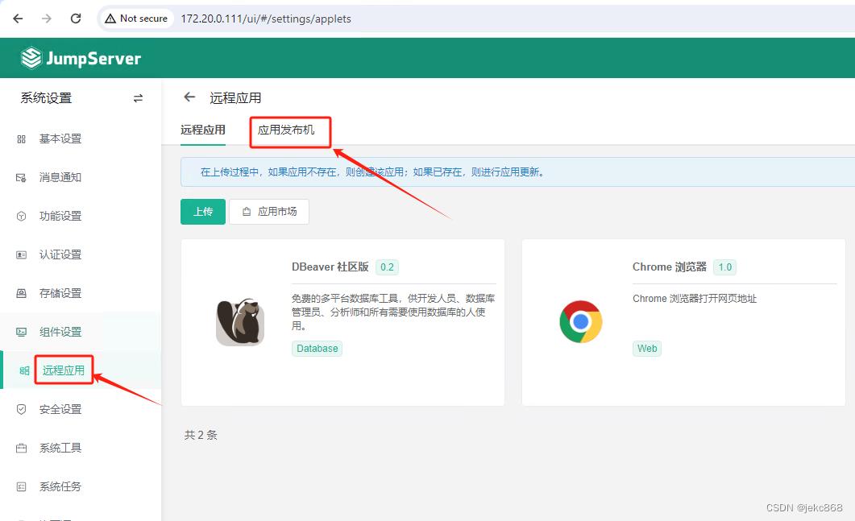The height and width of the screenshot is (521, 855).
Task: Click the 共 2 条 total count
Action: click(201, 435)
